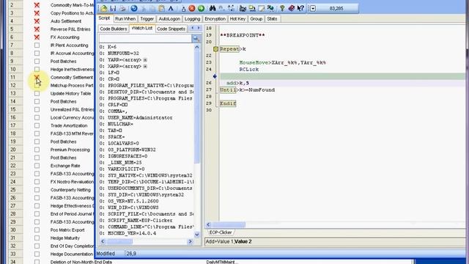Click the green pushpin toolbar icon
This screenshot has height=264, width=469.
click(x=270, y=8)
